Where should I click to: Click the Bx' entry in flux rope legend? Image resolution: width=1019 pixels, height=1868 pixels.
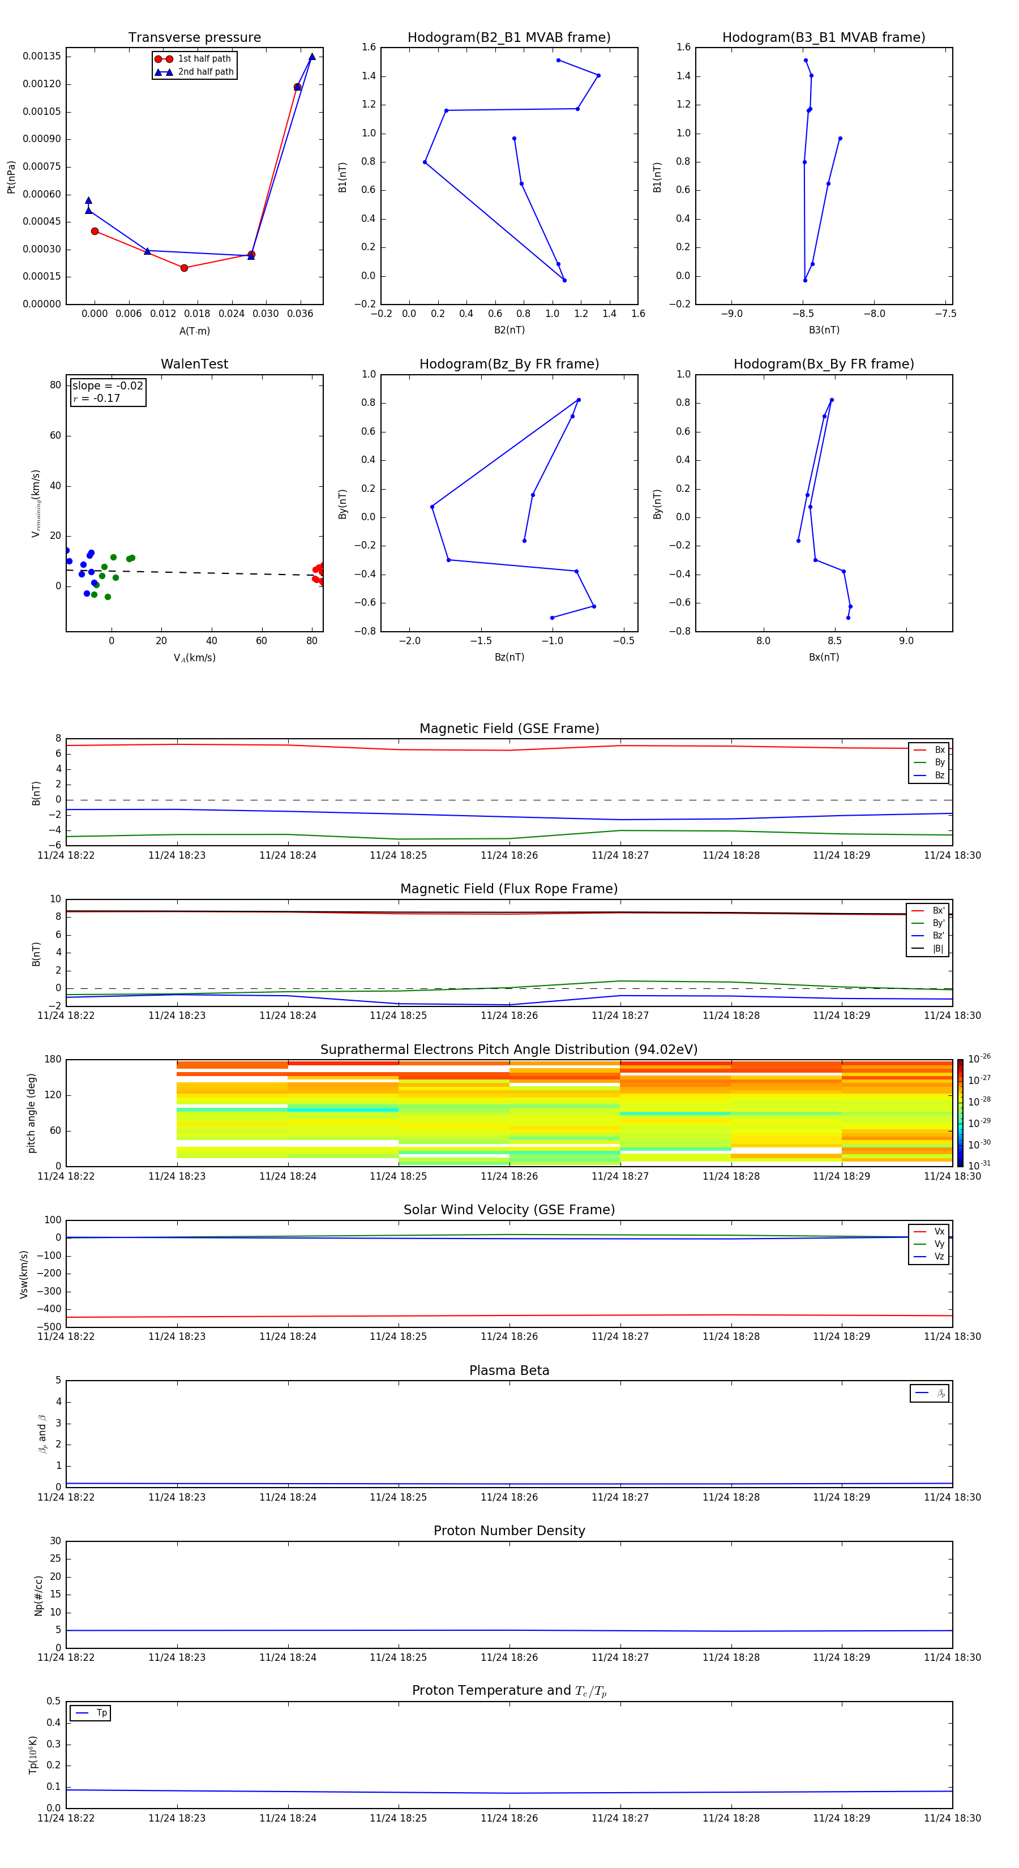[x=928, y=911]
